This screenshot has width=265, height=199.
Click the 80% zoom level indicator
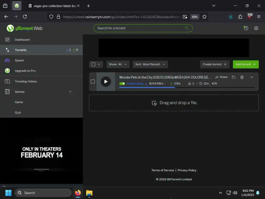tap(195, 17)
